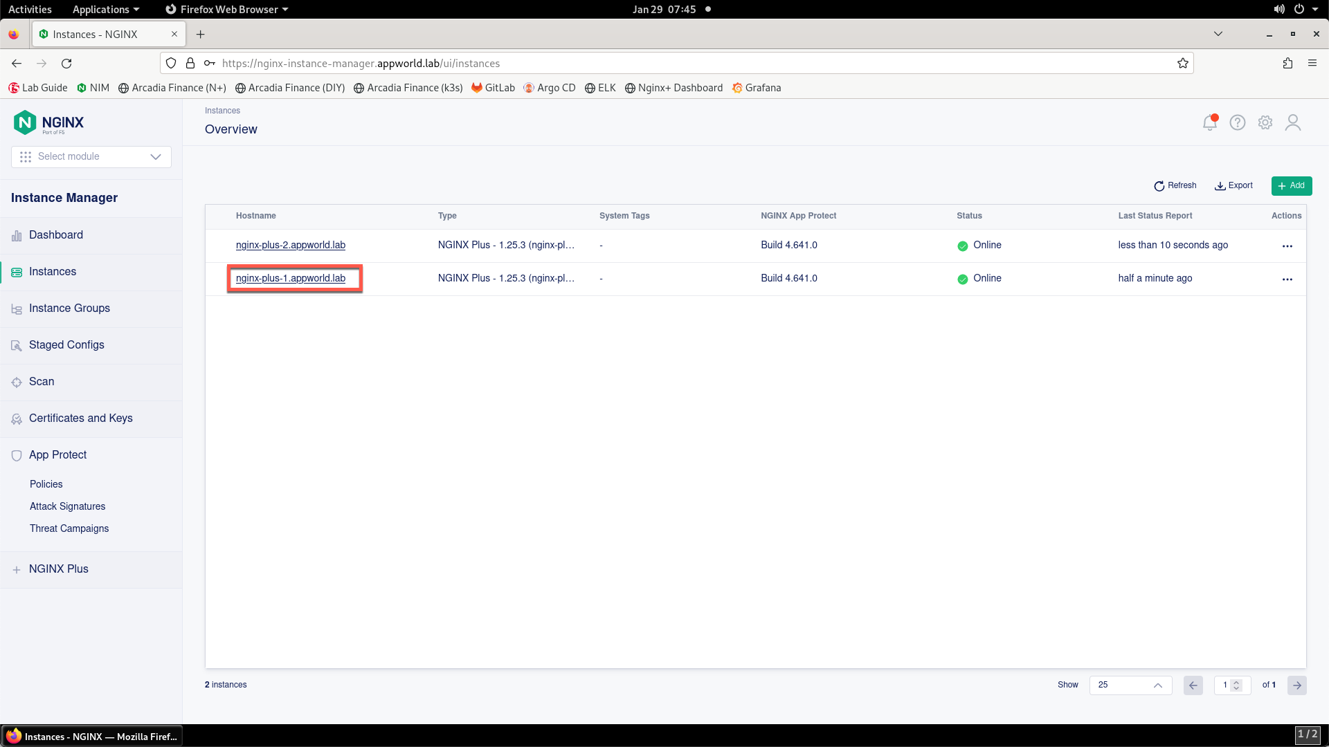
Task: Open nginx-plus-2.appworld.lab instance
Action: click(x=291, y=245)
